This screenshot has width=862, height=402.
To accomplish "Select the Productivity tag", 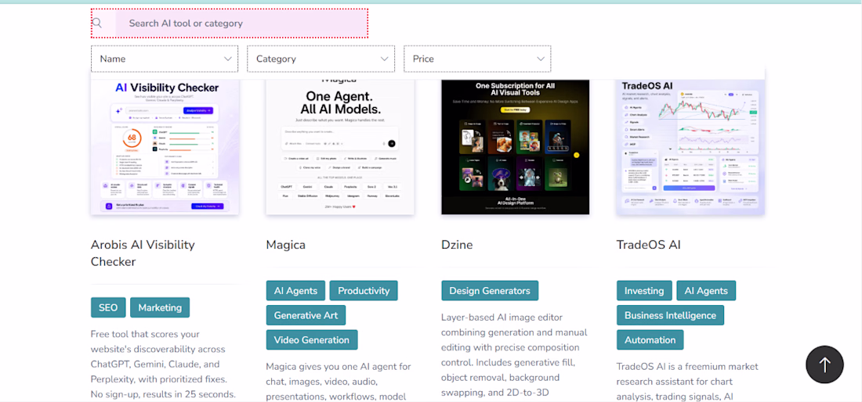I will pos(364,291).
